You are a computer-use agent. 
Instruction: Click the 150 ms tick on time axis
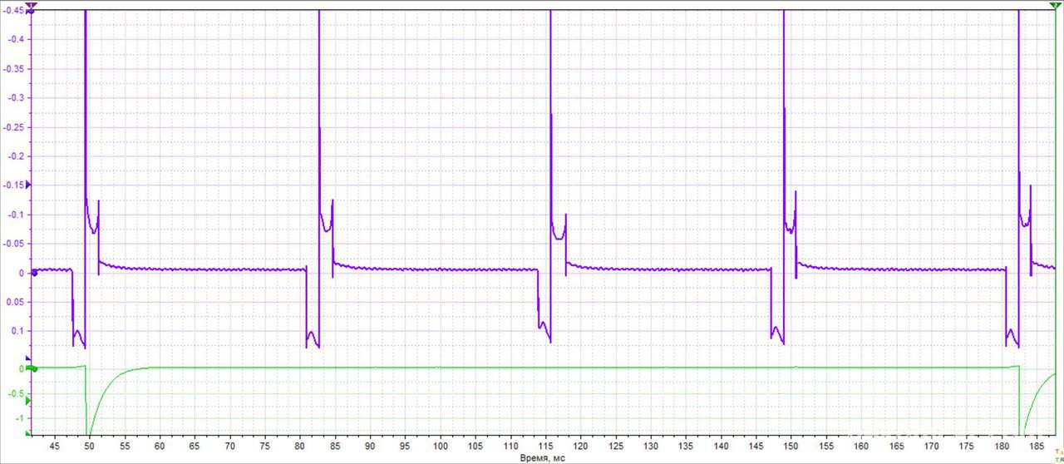coord(791,447)
